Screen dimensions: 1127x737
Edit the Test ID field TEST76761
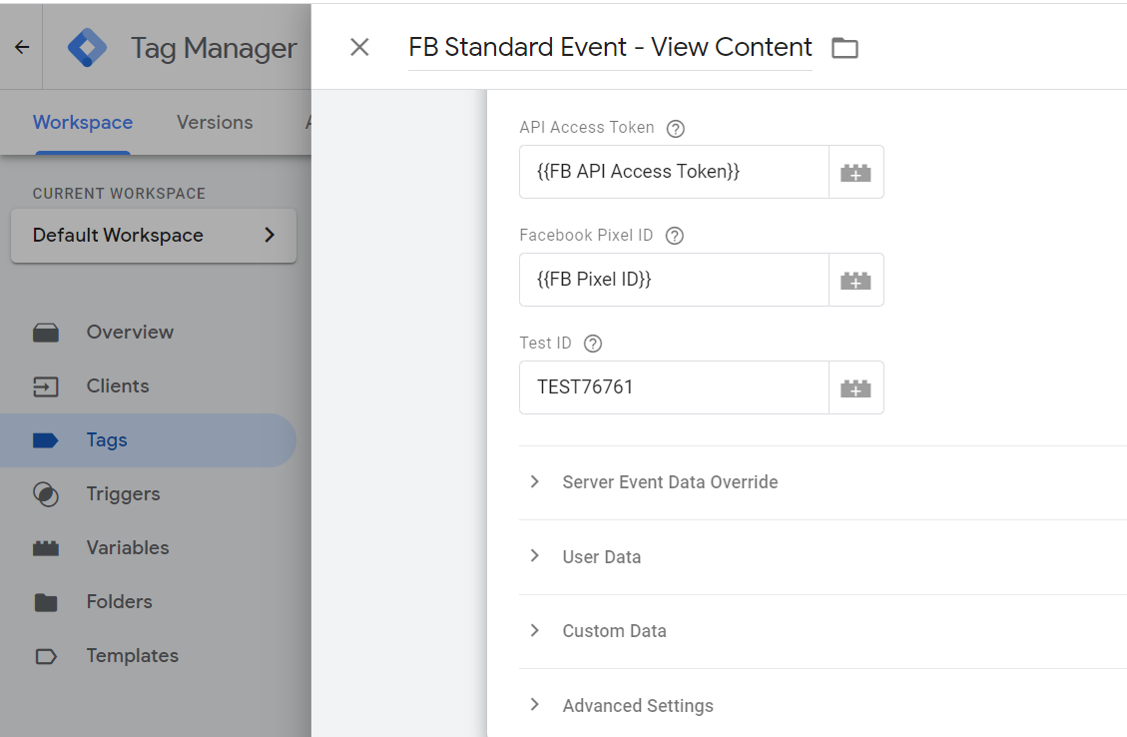click(x=674, y=387)
